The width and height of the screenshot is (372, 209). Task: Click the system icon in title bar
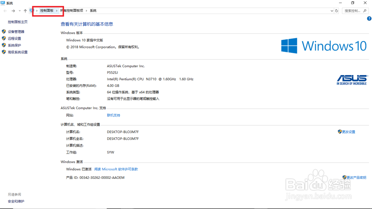(x=3, y=3)
